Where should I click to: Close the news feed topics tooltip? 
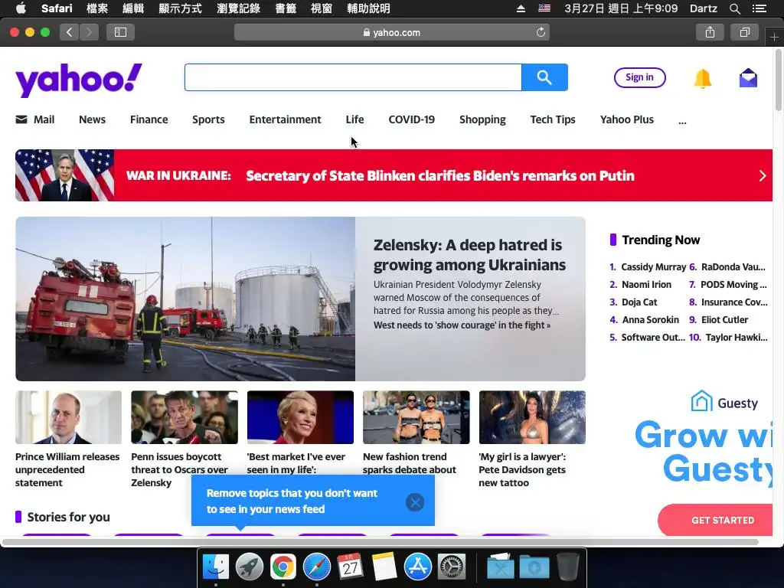tap(414, 502)
